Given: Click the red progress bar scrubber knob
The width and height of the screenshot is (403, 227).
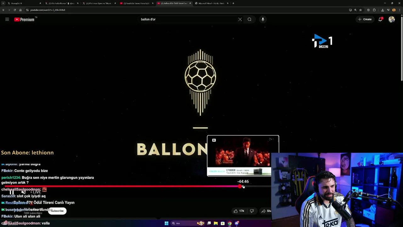Looking at the screenshot, I should tap(240, 186).
